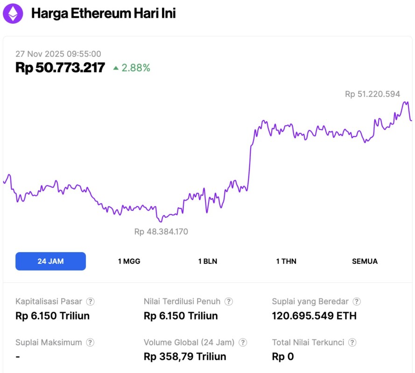This screenshot has height=373, width=415.
Task: Show the SEMUA time range chart
Action: click(x=365, y=261)
